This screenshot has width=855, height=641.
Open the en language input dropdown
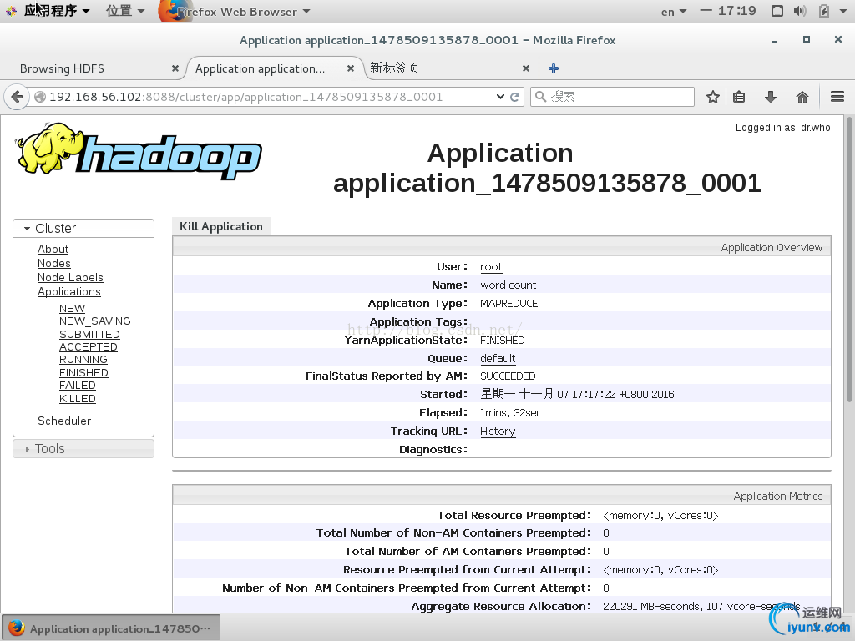pyautogui.click(x=673, y=11)
